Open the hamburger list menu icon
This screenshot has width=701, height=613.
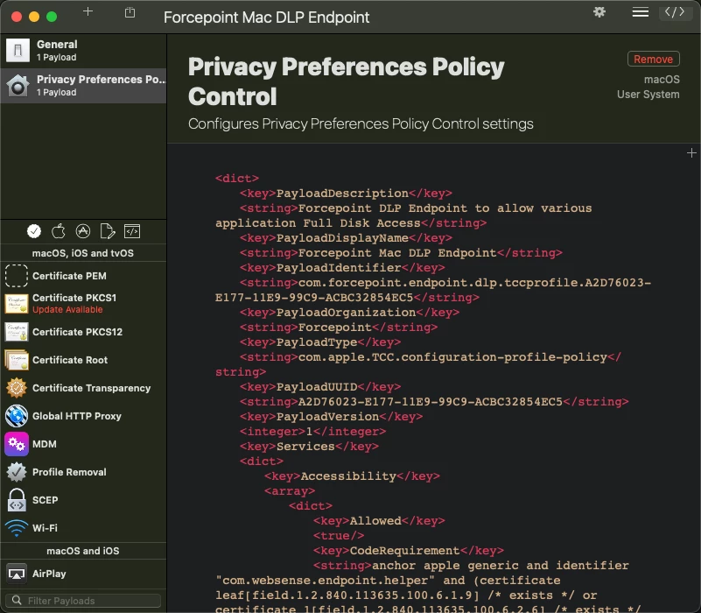641,12
